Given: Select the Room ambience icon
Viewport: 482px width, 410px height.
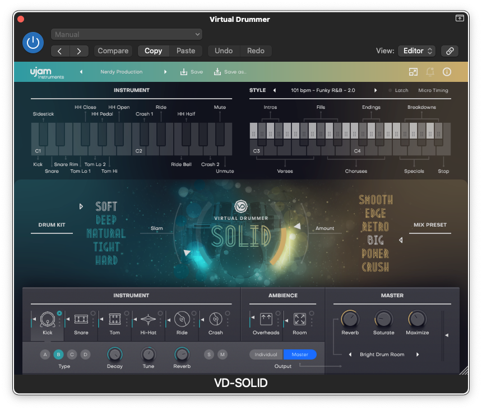Looking at the screenshot, I should (300, 319).
